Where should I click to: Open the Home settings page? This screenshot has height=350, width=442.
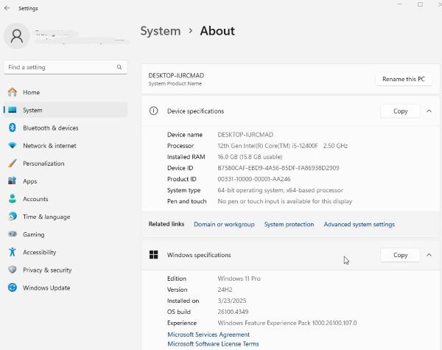pos(66,92)
